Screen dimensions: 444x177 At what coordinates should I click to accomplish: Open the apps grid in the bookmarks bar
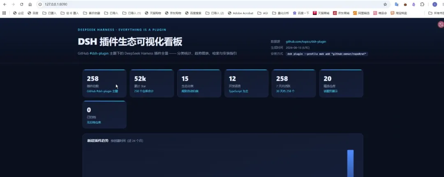click(4, 13)
